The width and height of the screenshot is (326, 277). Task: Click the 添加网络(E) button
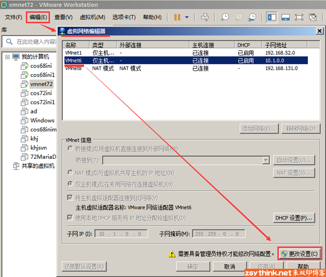259,129
